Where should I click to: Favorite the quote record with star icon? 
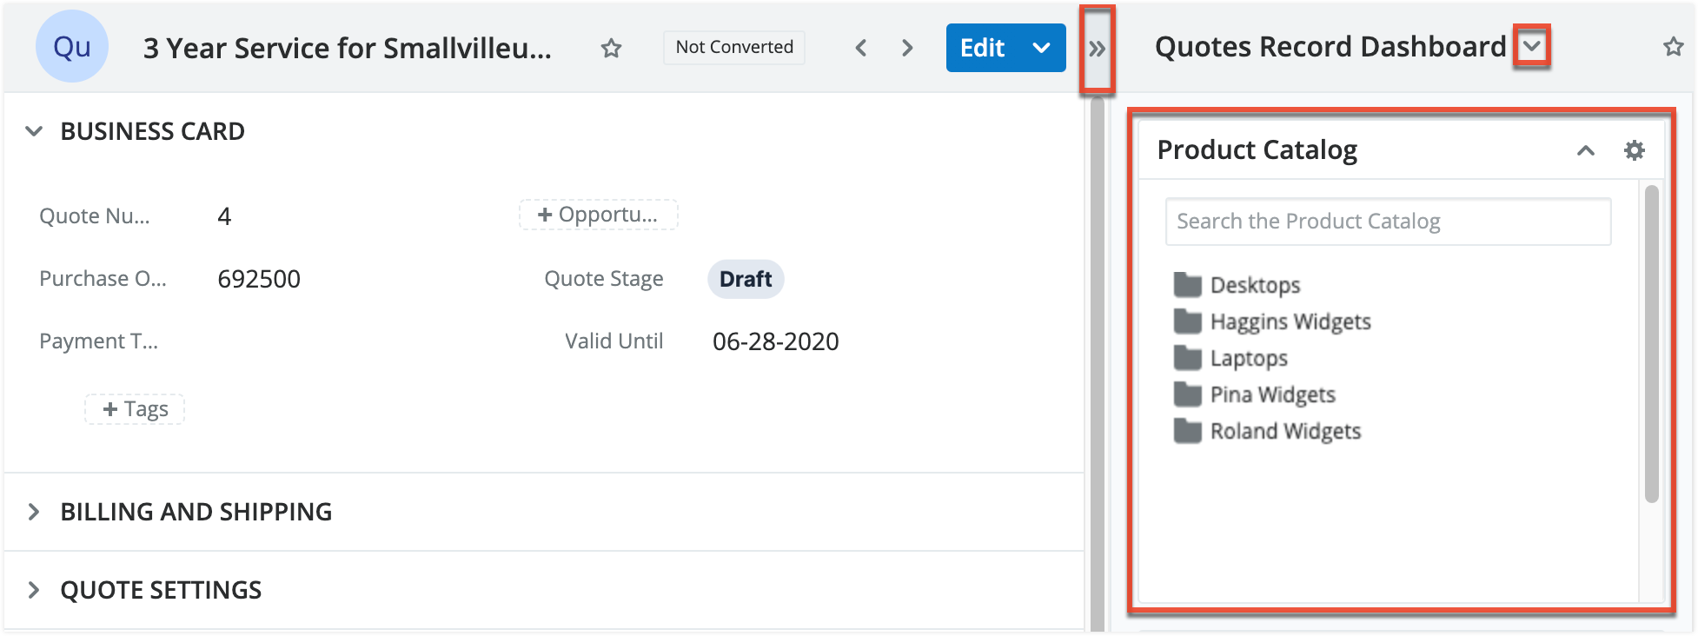pos(611,48)
